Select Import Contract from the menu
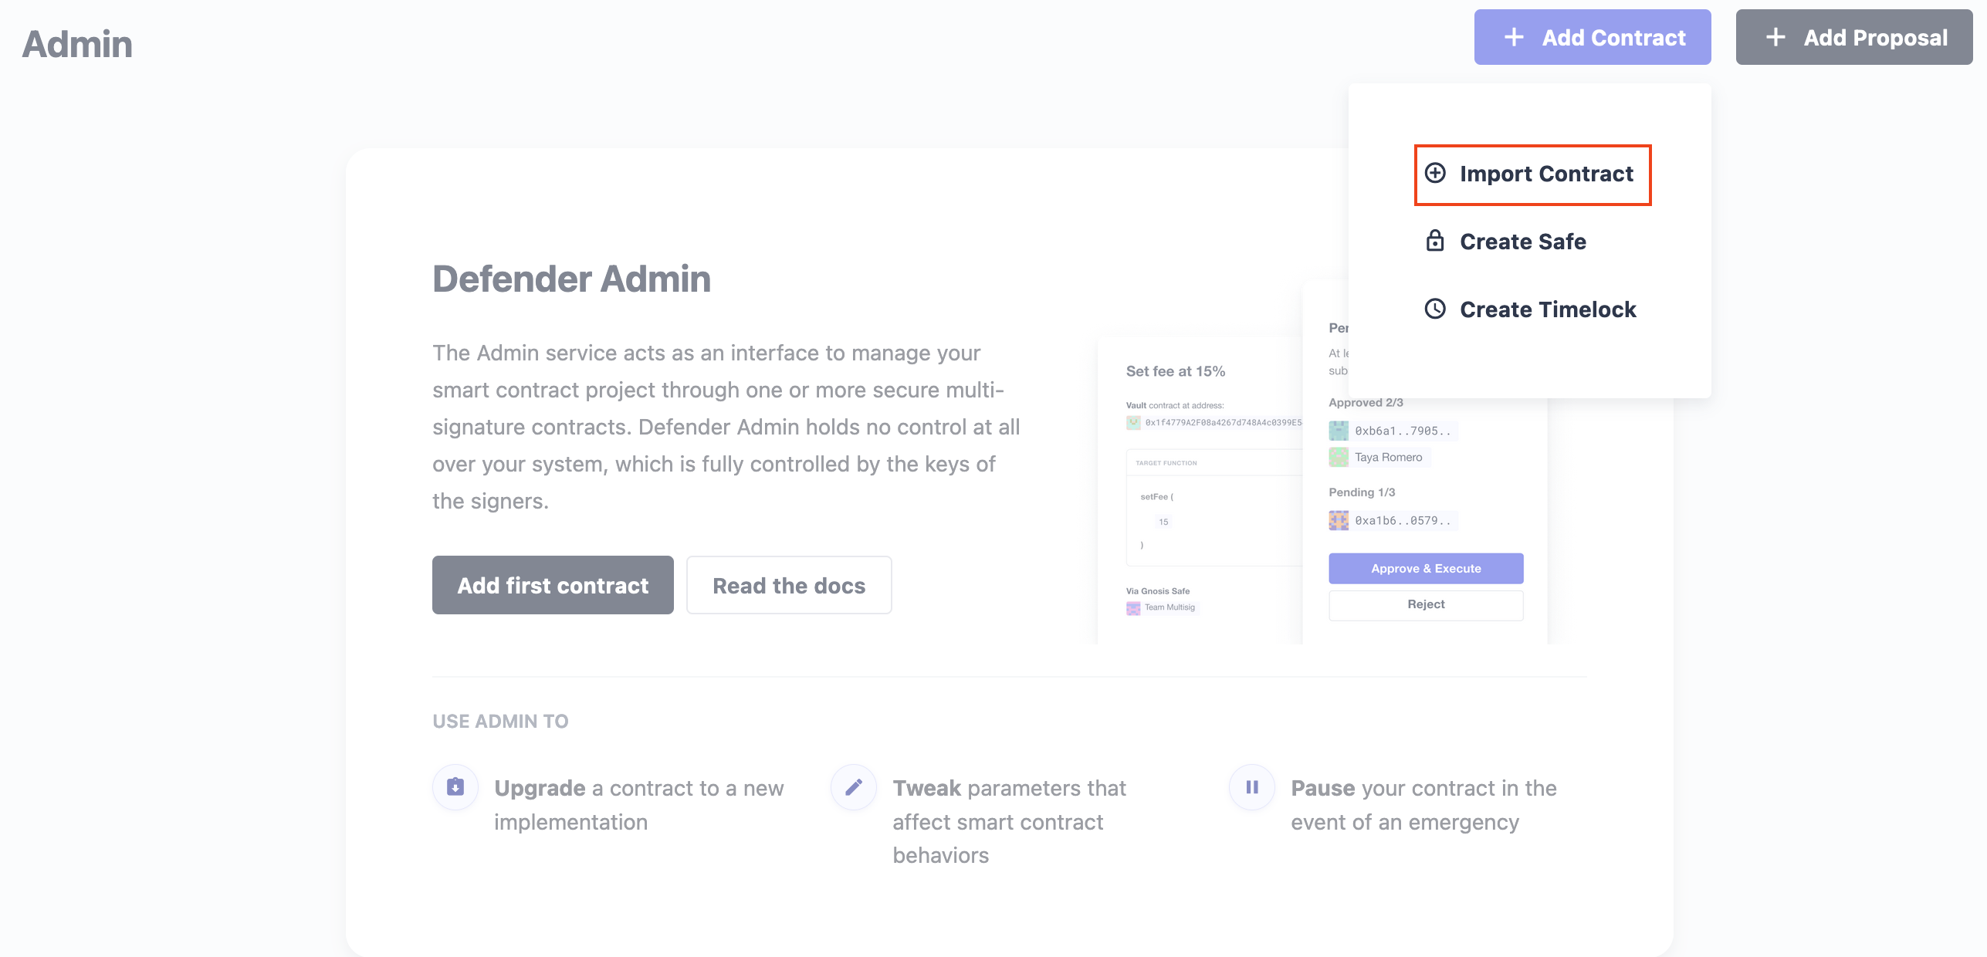 tap(1532, 174)
